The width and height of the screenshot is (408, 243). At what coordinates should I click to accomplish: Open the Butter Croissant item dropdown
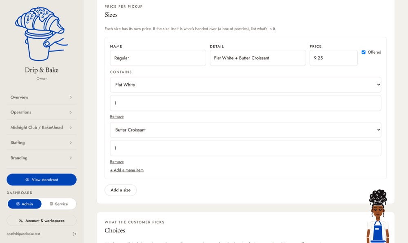pyautogui.click(x=245, y=130)
